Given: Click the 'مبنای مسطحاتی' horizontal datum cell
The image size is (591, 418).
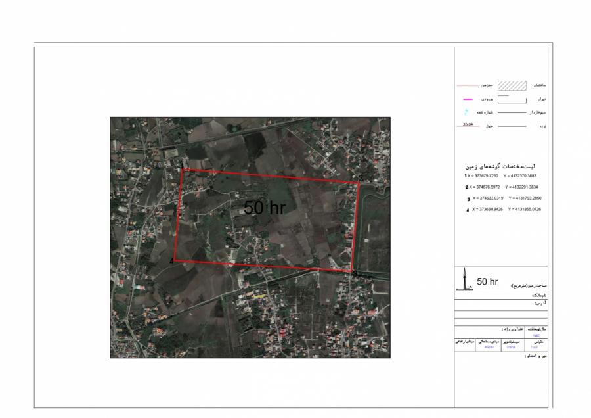Looking at the screenshot, I should coord(489,344).
